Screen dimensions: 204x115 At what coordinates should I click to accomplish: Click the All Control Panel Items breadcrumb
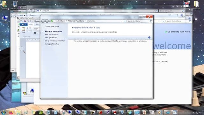point(76,21)
